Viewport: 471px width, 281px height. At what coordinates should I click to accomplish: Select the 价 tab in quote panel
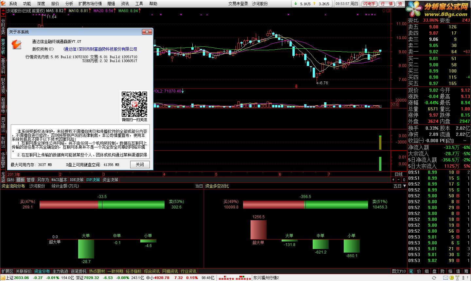pos(419,271)
